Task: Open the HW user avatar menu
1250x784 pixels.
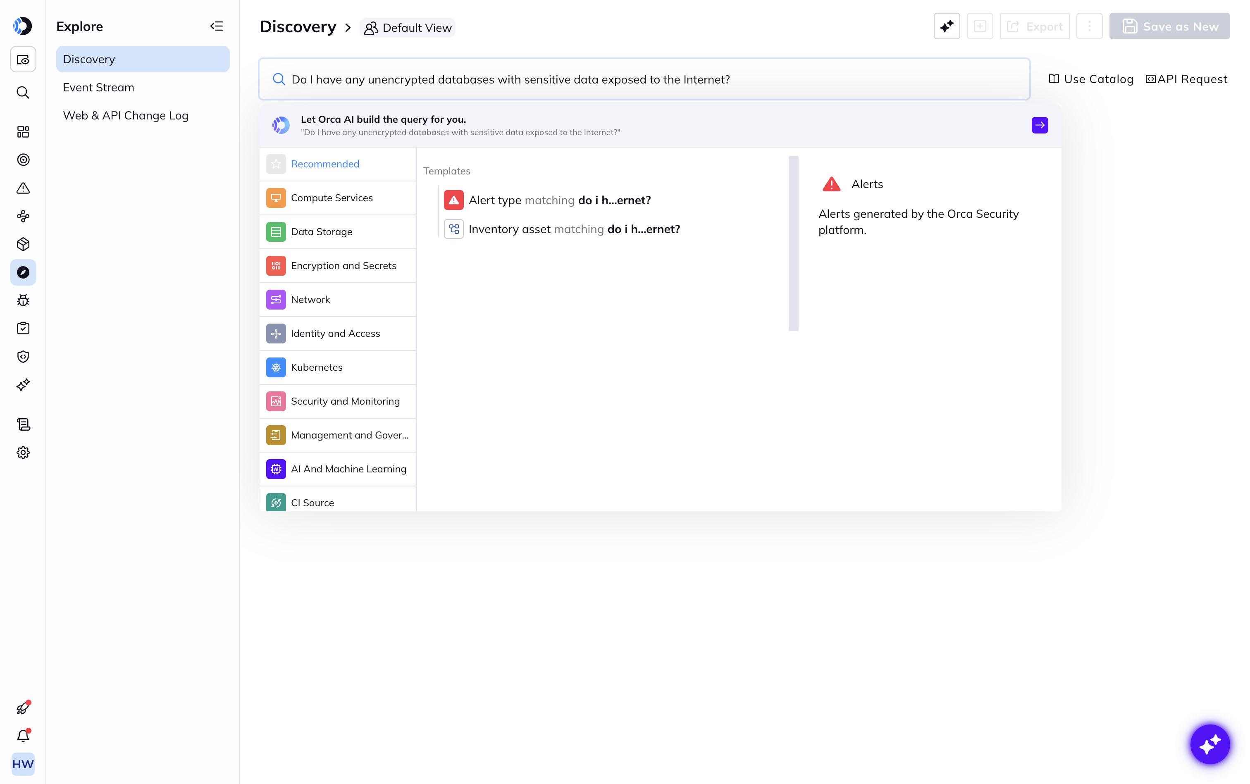Action: click(x=23, y=764)
